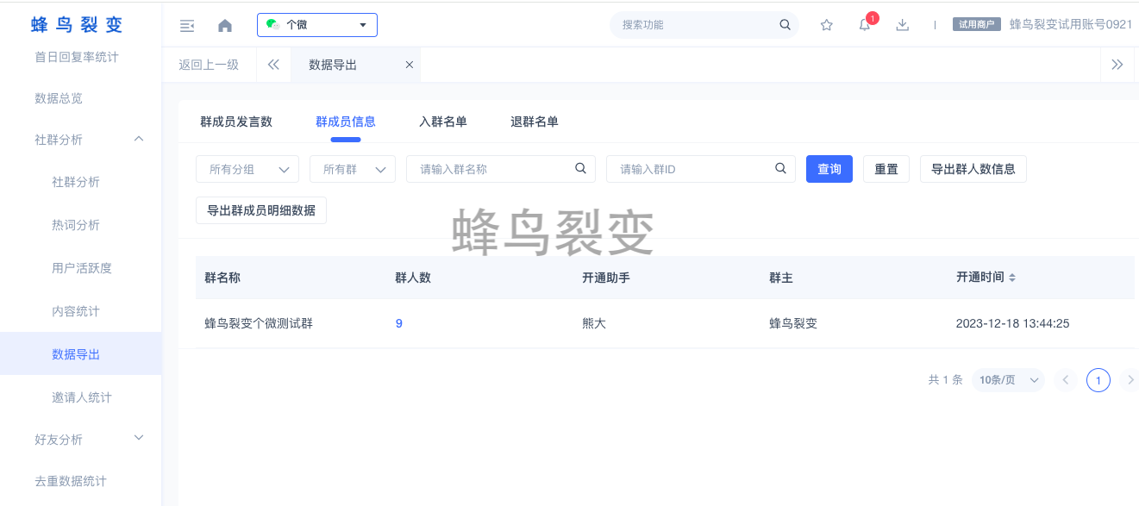
Task: Click the search magnifier in top search bar
Action: 785,25
